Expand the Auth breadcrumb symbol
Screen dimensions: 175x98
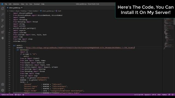(x=60, y=11)
